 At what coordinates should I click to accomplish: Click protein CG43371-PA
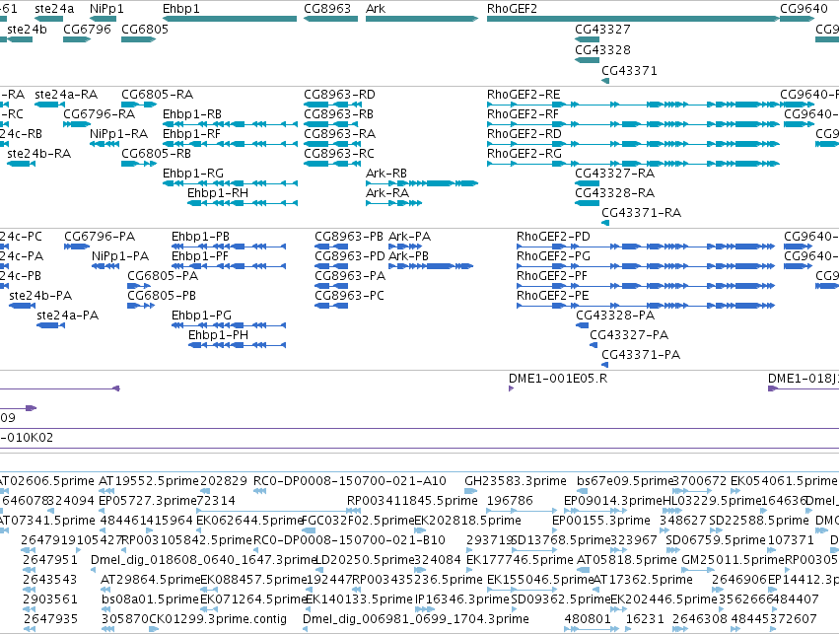(604, 366)
